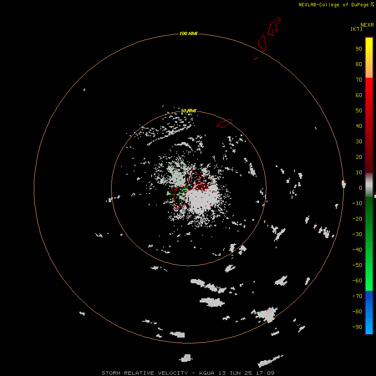Click the [KT] units label
The image size is (376, 376).
[x=357, y=29]
